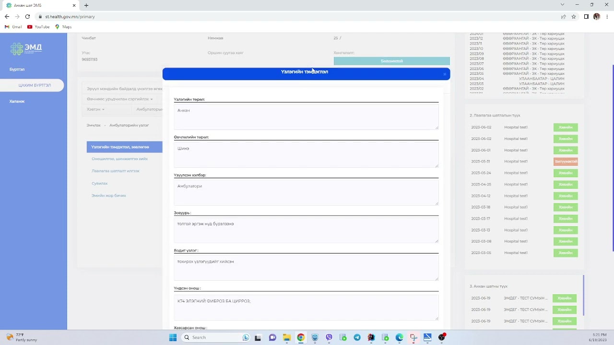Open the Windows Start menu
This screenshot has width=614, height=345.
173,337
